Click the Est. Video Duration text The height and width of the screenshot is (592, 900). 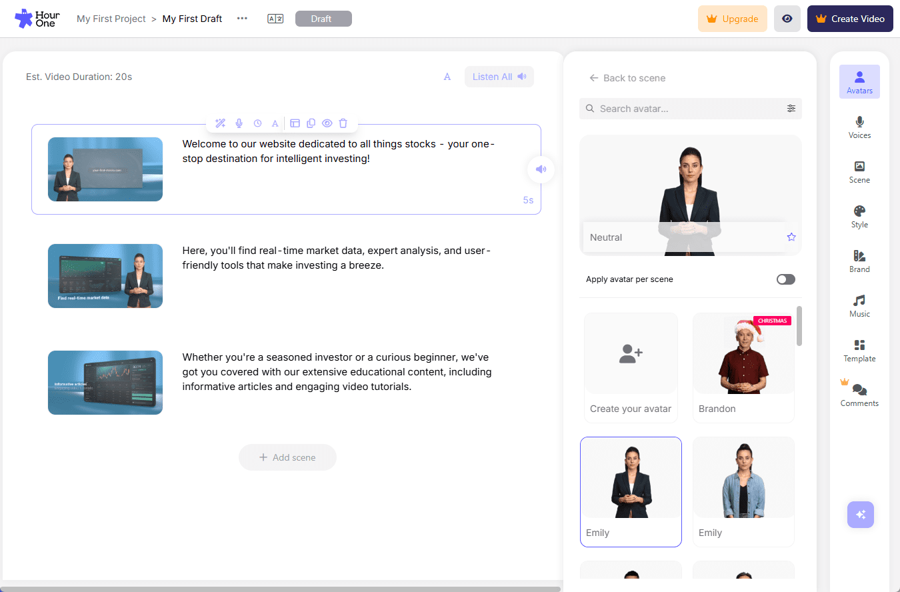(79, 77)
